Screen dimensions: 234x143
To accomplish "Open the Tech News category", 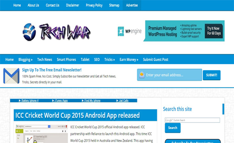I will (x=45, y=59).
